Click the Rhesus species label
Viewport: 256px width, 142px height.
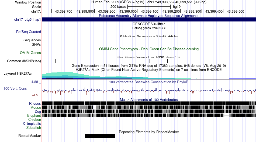tap(35, 103)
